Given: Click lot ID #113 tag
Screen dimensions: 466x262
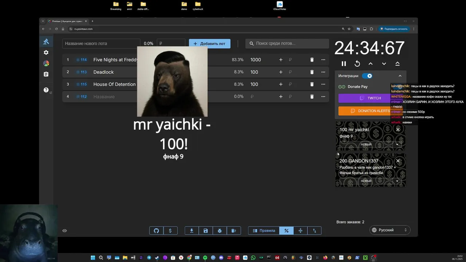Looking at the screenshot, I should 82,72.
